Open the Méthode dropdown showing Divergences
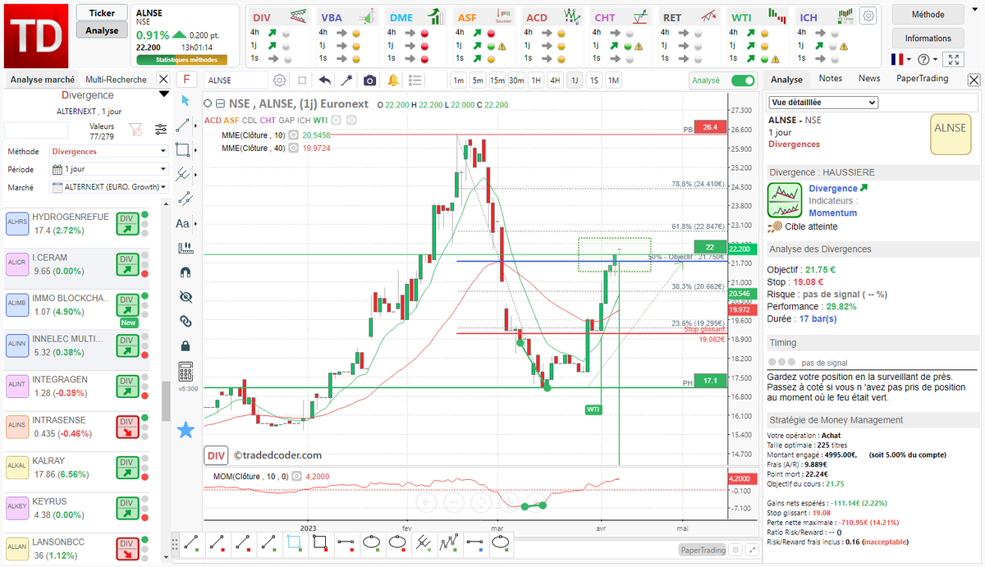985x567 pixels. click(109, 151)
